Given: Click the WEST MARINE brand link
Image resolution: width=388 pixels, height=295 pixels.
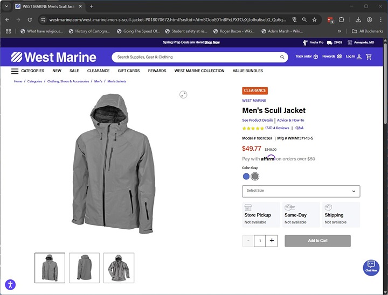Looking at the screenshot, I should [x=254, y=101].
